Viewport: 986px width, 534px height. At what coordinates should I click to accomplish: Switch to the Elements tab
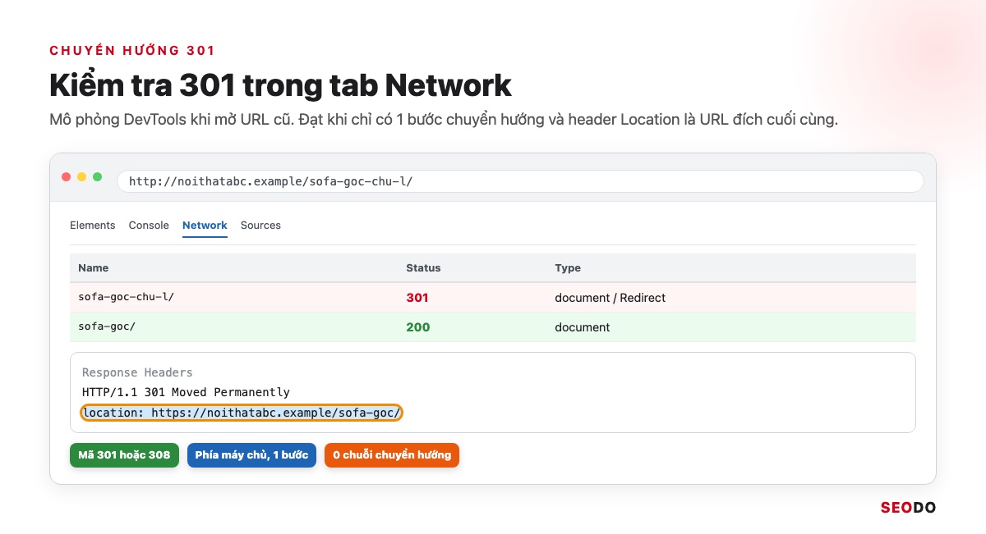(x=93, y=225)
